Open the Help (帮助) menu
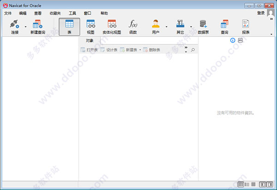The height and width of the screenshot is (190, 277). (x=104, y=13)
